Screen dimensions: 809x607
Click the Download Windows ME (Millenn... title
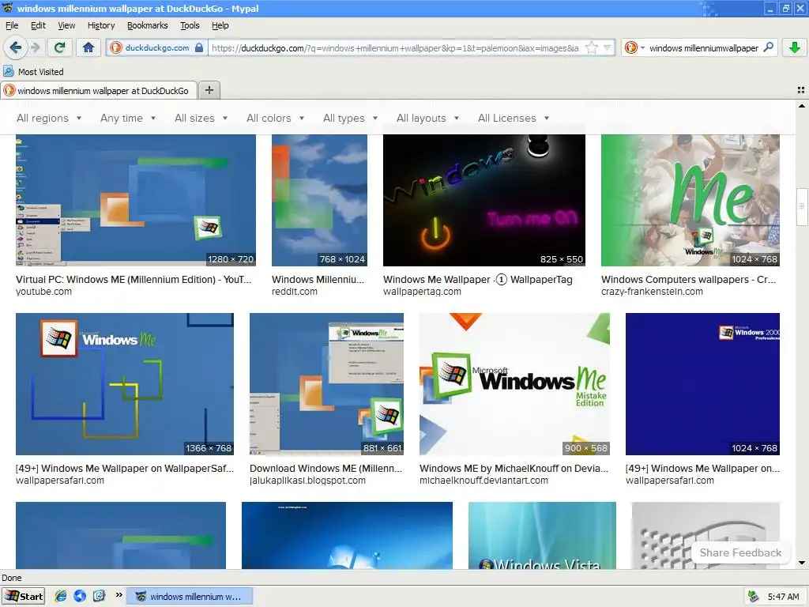[325, 468]
